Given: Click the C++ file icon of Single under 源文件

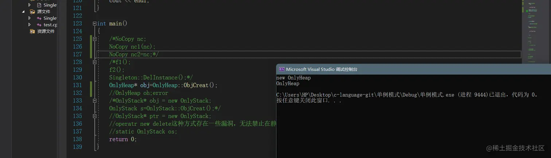Looking at the screenshot, I should click(39, 18).
